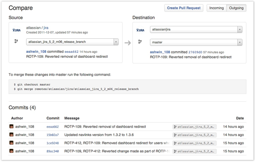The image size is (255, 162).
Task: Click 'ROTP-109: Reverted removal' message in commits table
Action: pyautogui.click(x=105, y=127)
